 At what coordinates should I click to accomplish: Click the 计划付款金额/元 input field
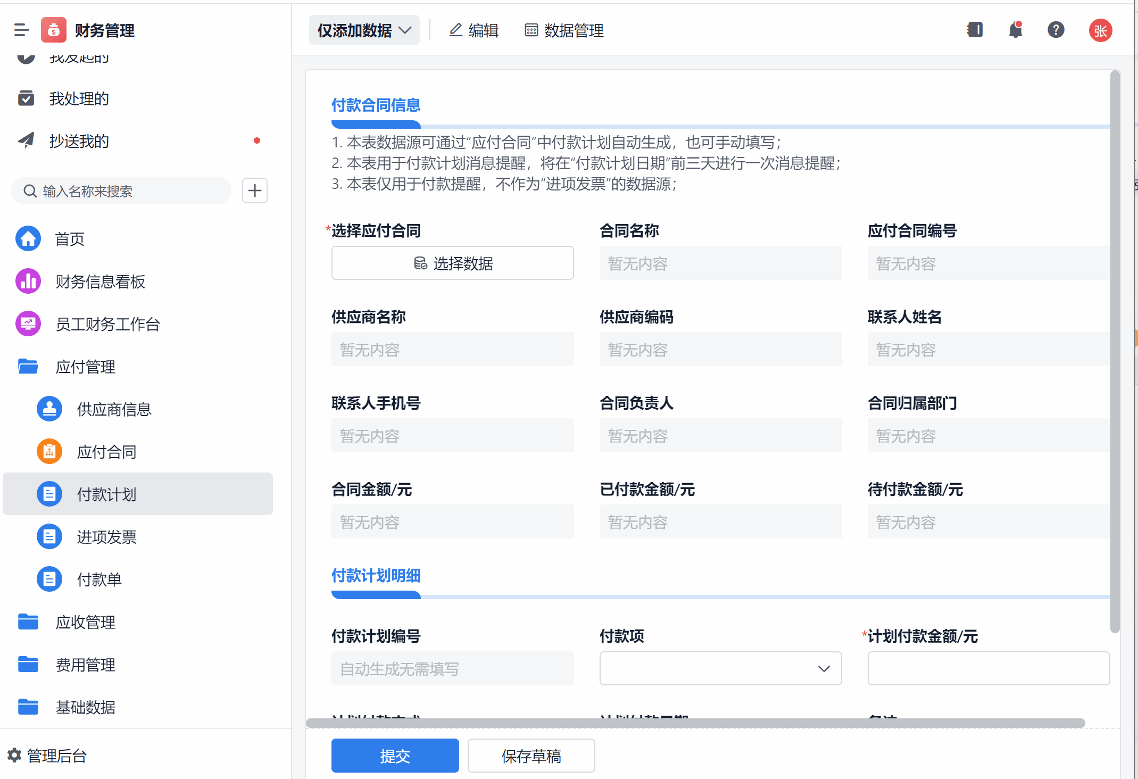coord(988,668)
